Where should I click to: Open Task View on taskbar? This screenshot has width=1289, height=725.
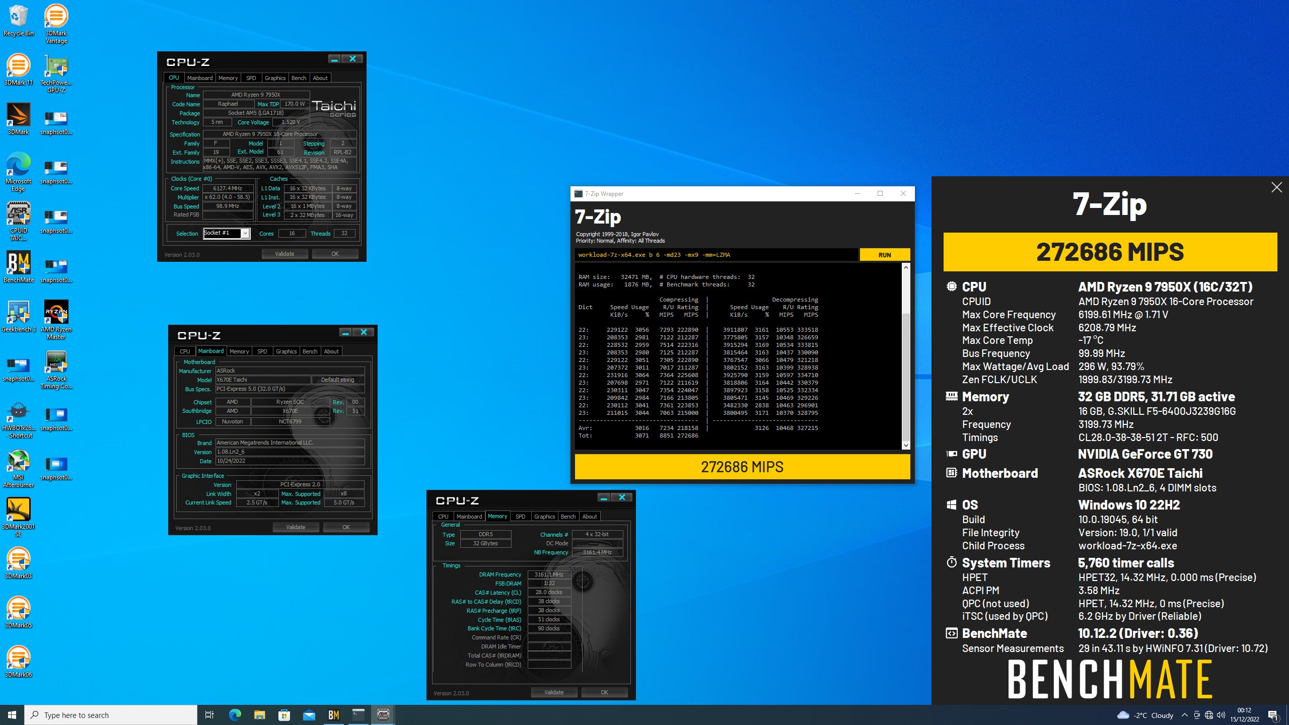209,715
